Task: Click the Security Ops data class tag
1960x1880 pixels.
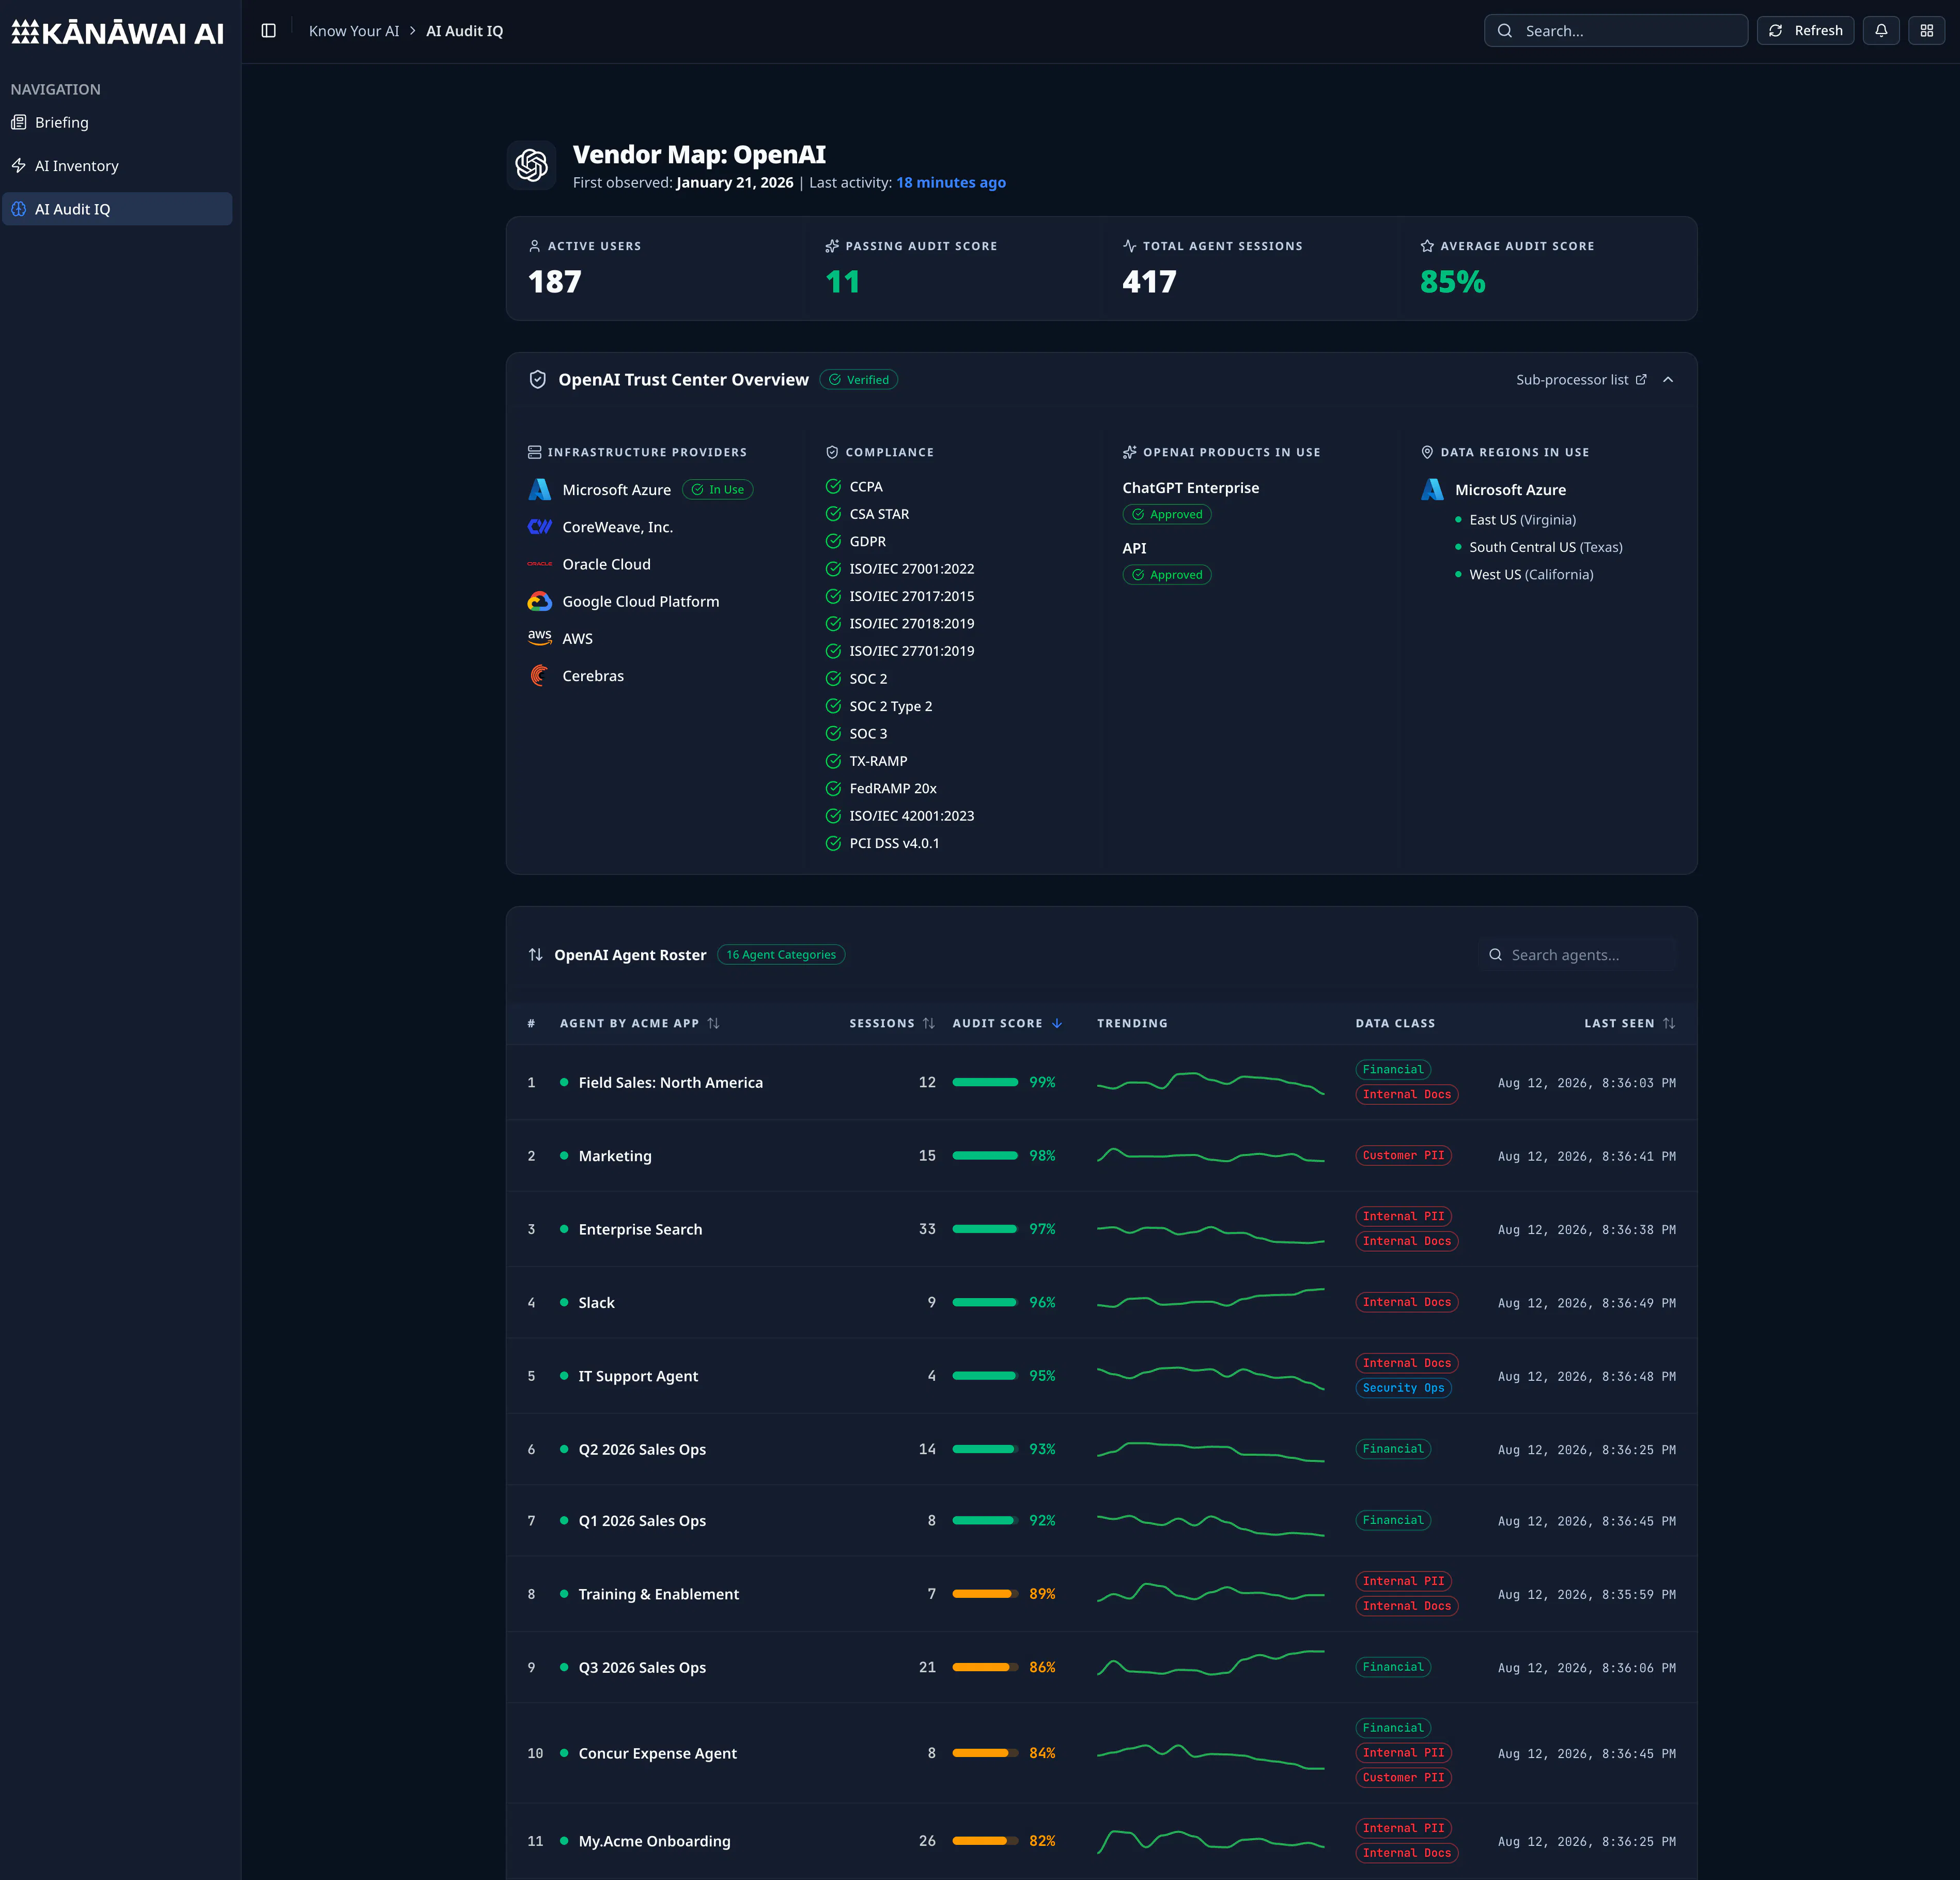Action: tap(1403, 1388)
